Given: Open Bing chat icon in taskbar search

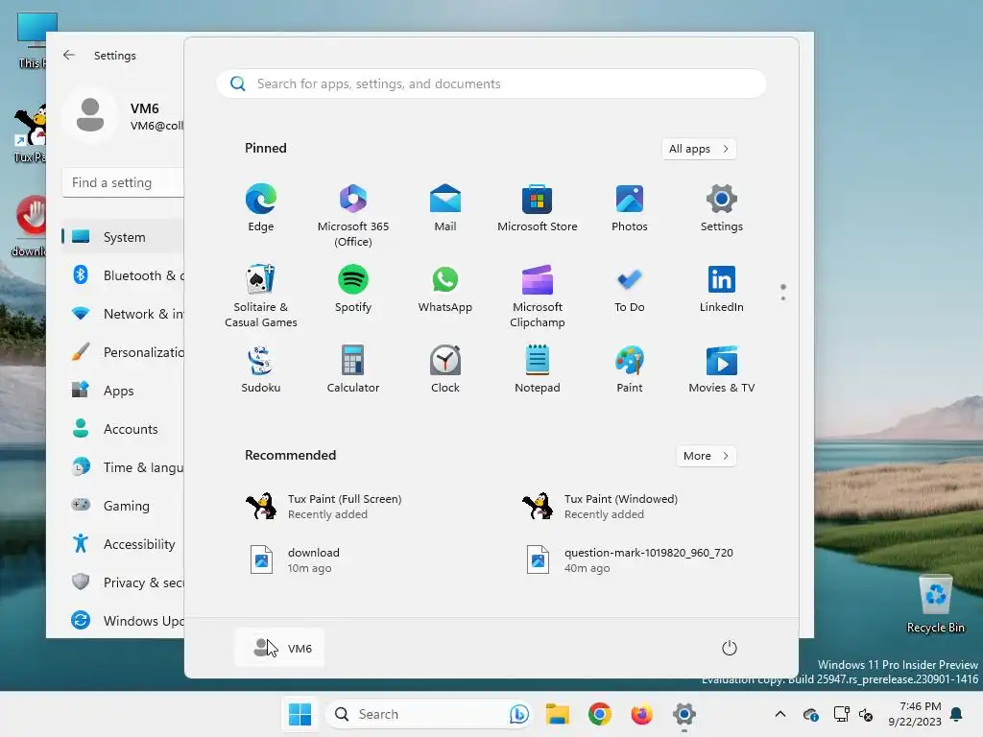Looking at the screenshot, I should point(518,714).
